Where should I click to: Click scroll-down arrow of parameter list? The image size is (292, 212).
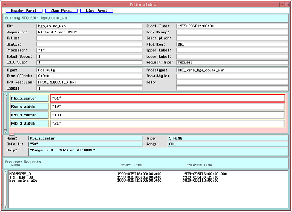point(5,131)
